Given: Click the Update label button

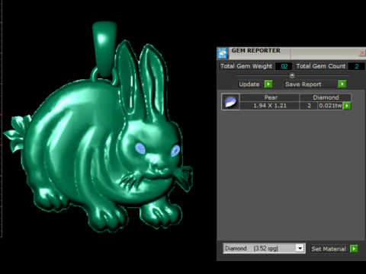Looking at the screenshot, I should click(x=249, y=84).
